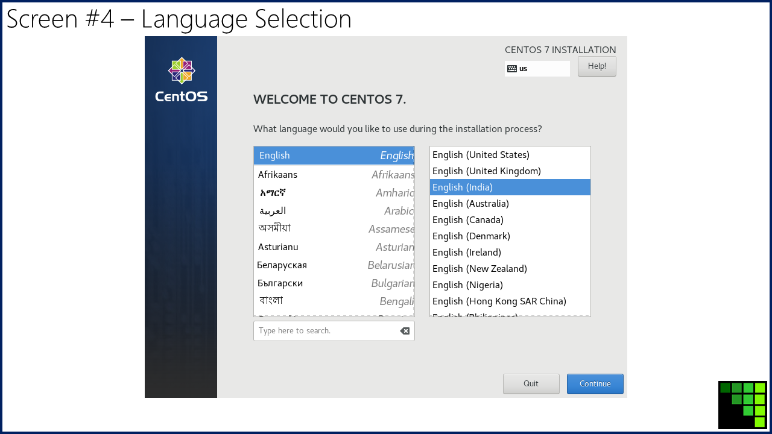
Task: Choose Asturianu from the language list
Action: [x=334, y=247]
